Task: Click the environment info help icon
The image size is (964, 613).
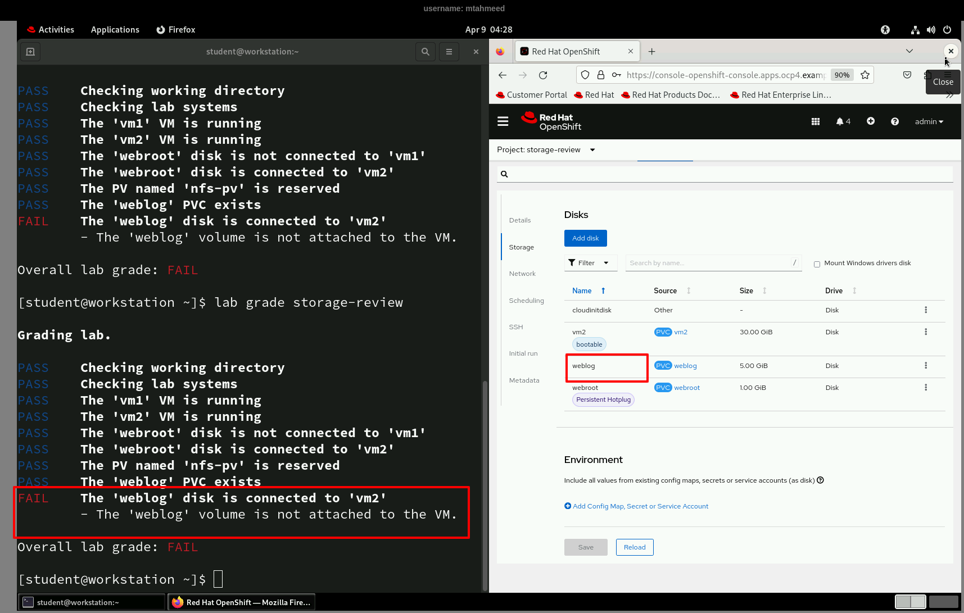Action: point(821,480)
